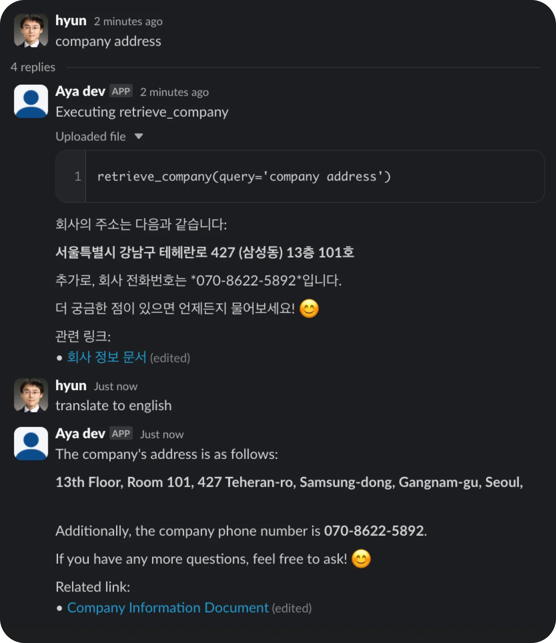Image resolution: width=556 pixels, height=643 pixels.
Task: Collapse the Uploaded file arrow
Action: coord(139,136)
